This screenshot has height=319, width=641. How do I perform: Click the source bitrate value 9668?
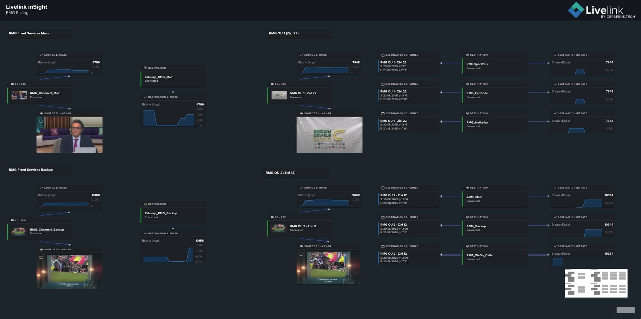point(356,195)
